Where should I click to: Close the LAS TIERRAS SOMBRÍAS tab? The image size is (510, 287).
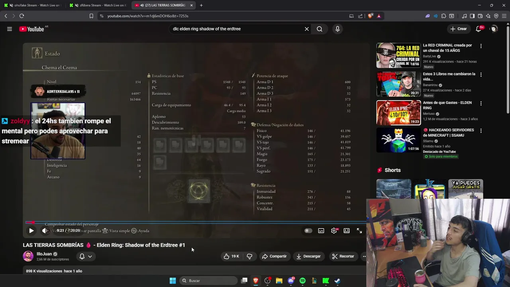(x=191, y=5)
